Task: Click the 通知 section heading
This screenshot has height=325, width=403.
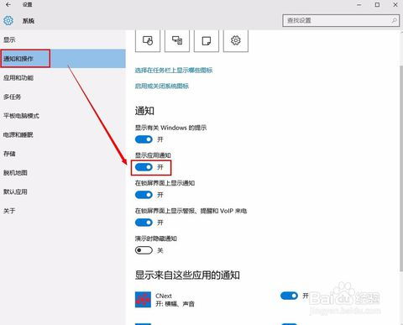Action: tap(144, 111)
